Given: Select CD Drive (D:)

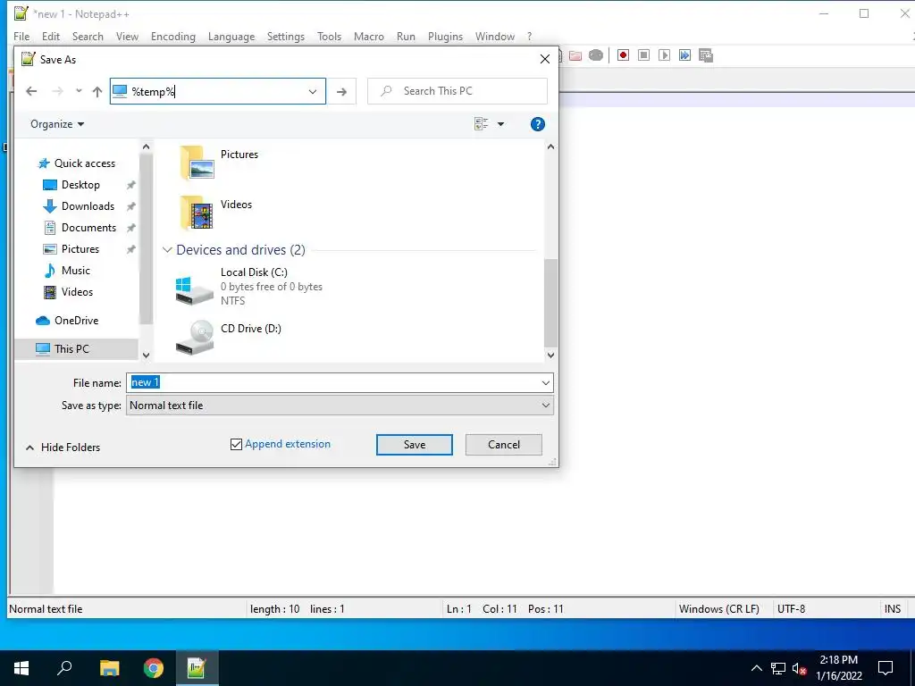Looking at the screenshot, I should (x=229, y=337).
